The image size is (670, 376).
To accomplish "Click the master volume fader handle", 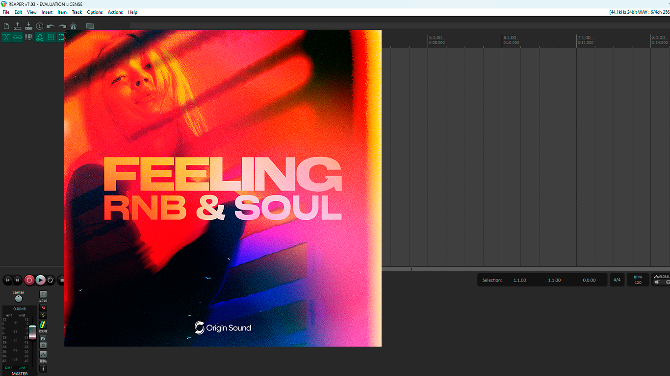I will point(32,331).
